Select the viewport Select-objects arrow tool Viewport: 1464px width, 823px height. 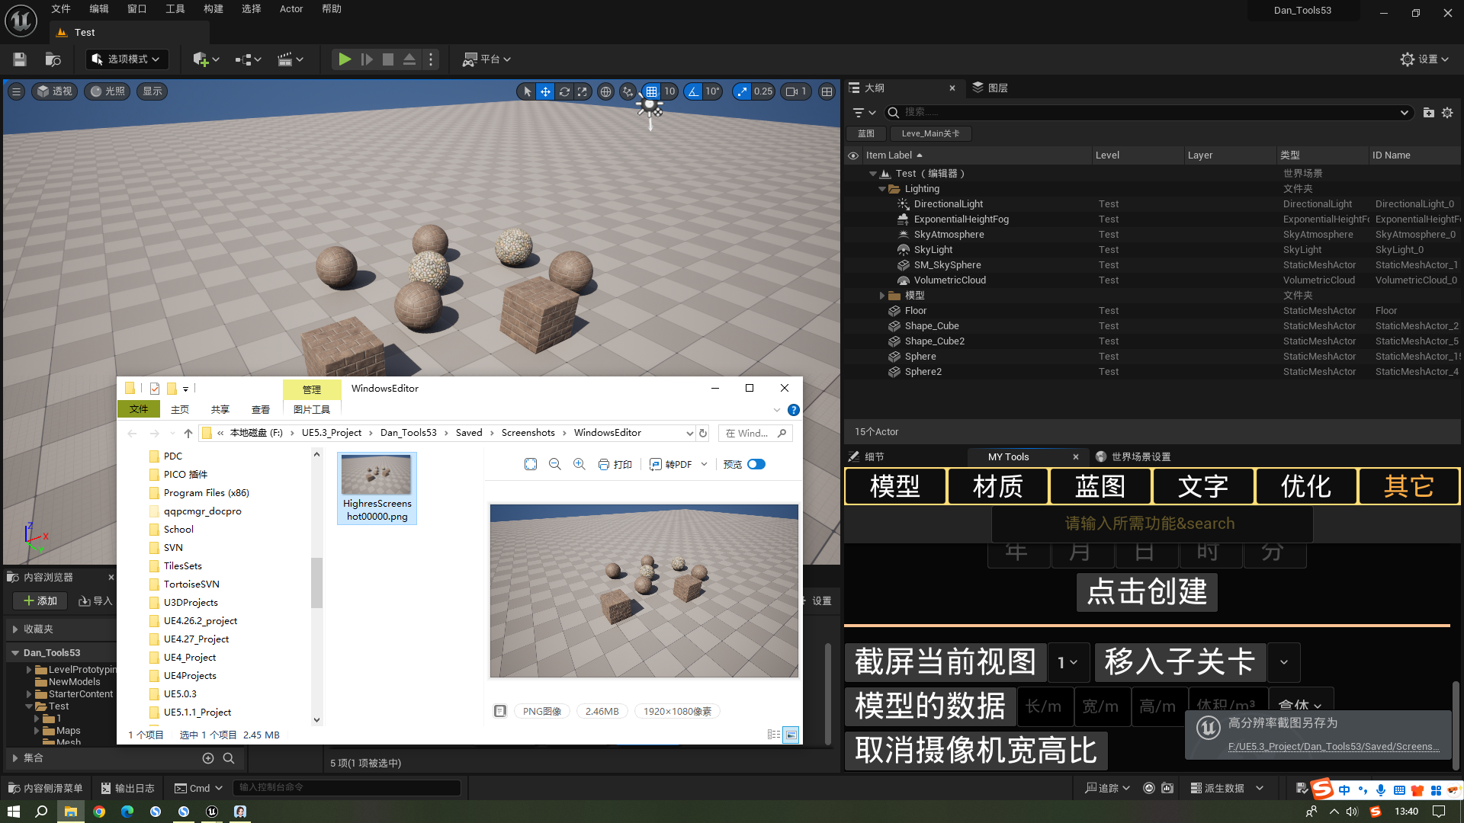tap(527, 91)
